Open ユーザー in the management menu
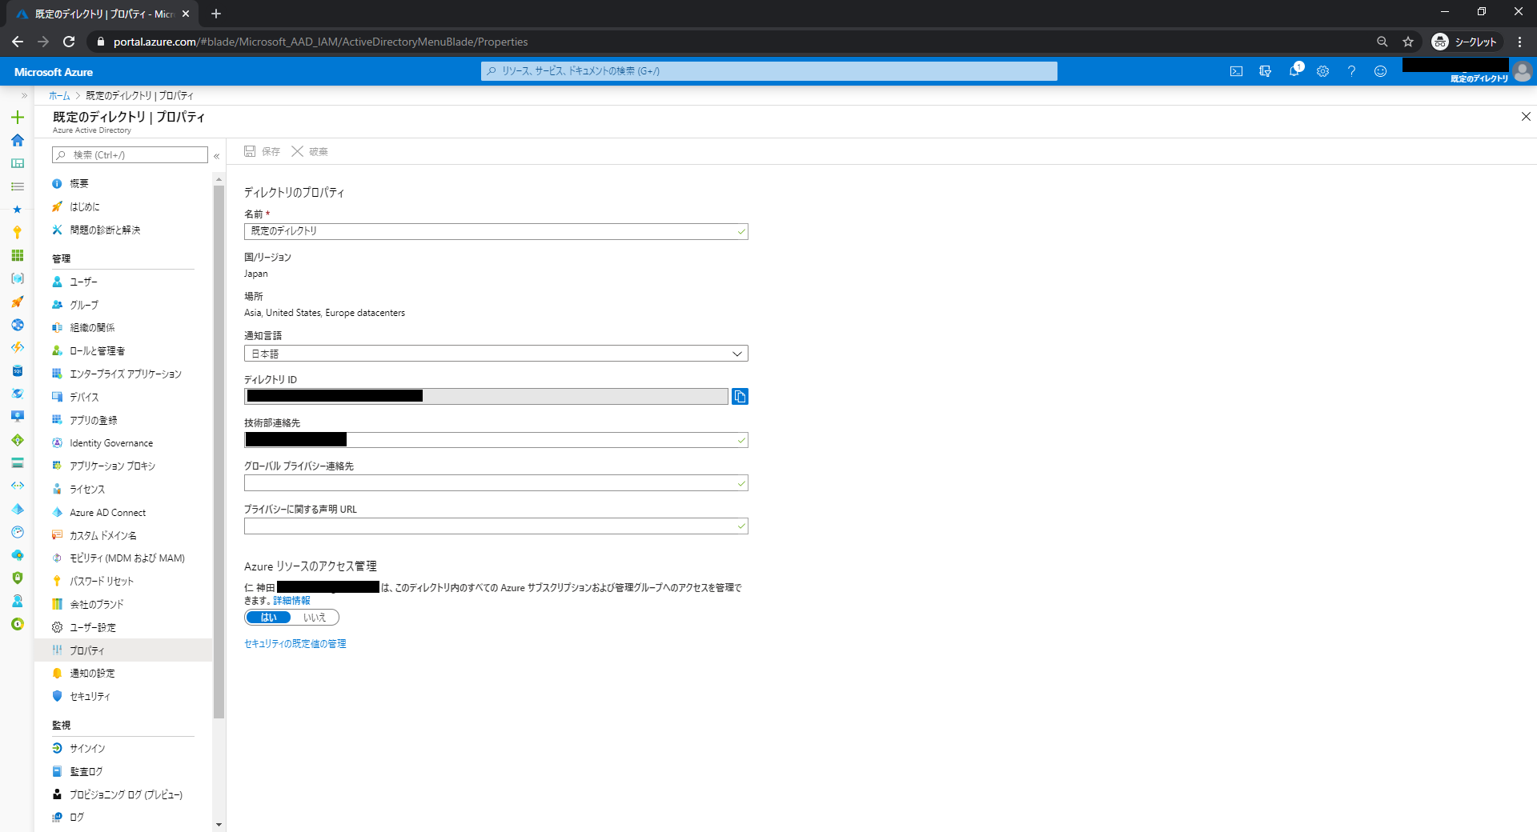 pos(83,282)
